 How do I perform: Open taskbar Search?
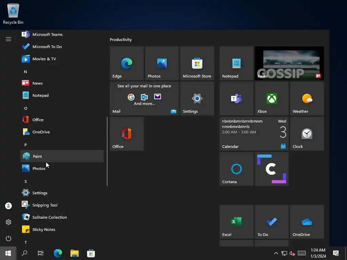point(24,253)
